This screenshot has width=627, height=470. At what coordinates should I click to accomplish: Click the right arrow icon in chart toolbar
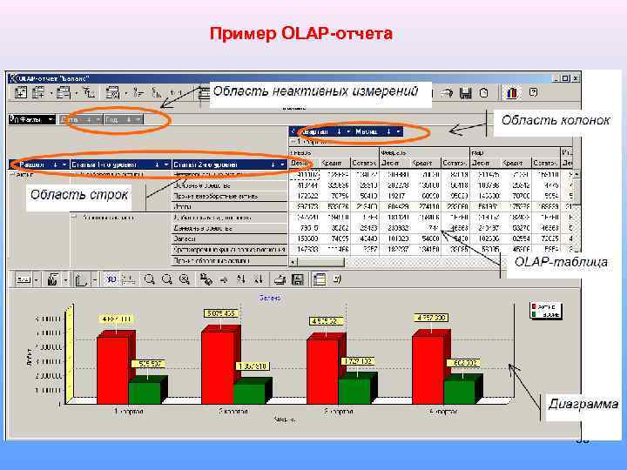coord(224,279)
